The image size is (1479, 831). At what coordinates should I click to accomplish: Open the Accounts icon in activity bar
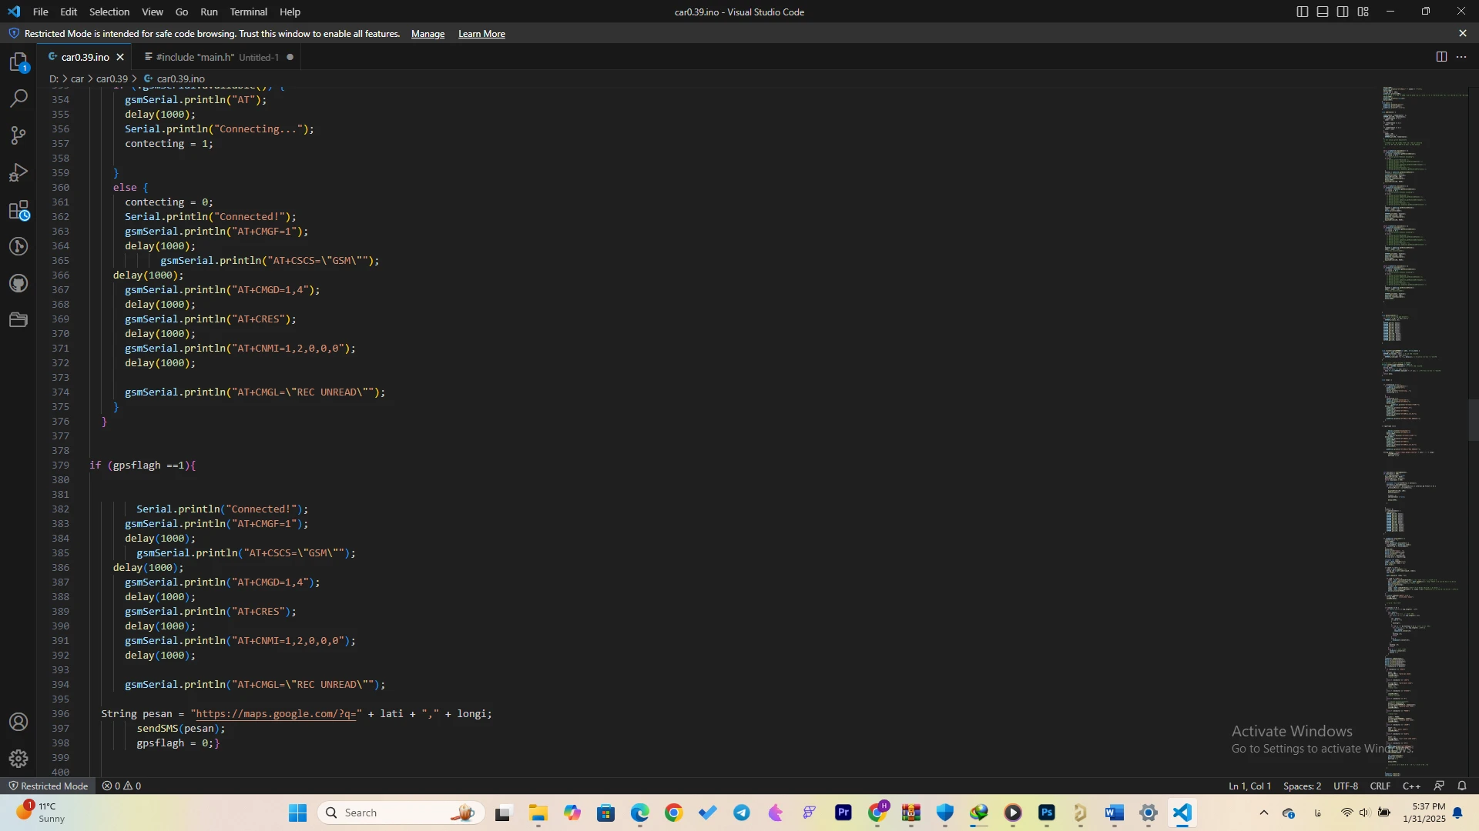point(18,722)
